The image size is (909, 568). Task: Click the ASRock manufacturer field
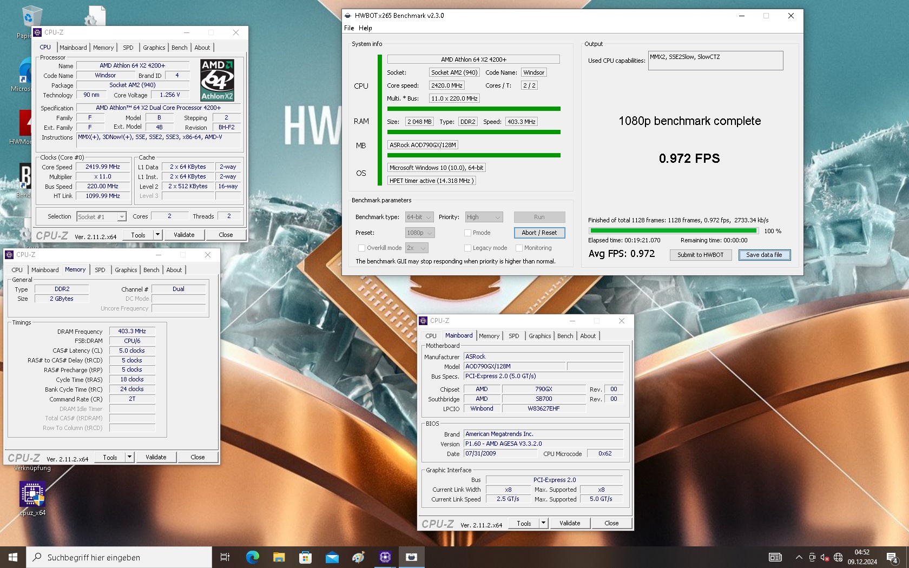pyautogui.click(x=544, y=356)
